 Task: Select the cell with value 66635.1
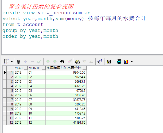coord(66,81)
